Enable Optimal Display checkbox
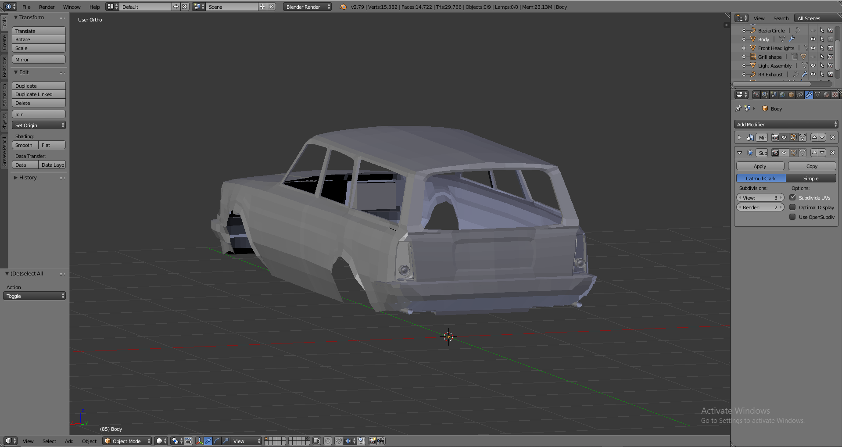842x447 pixels. [792, 207]
